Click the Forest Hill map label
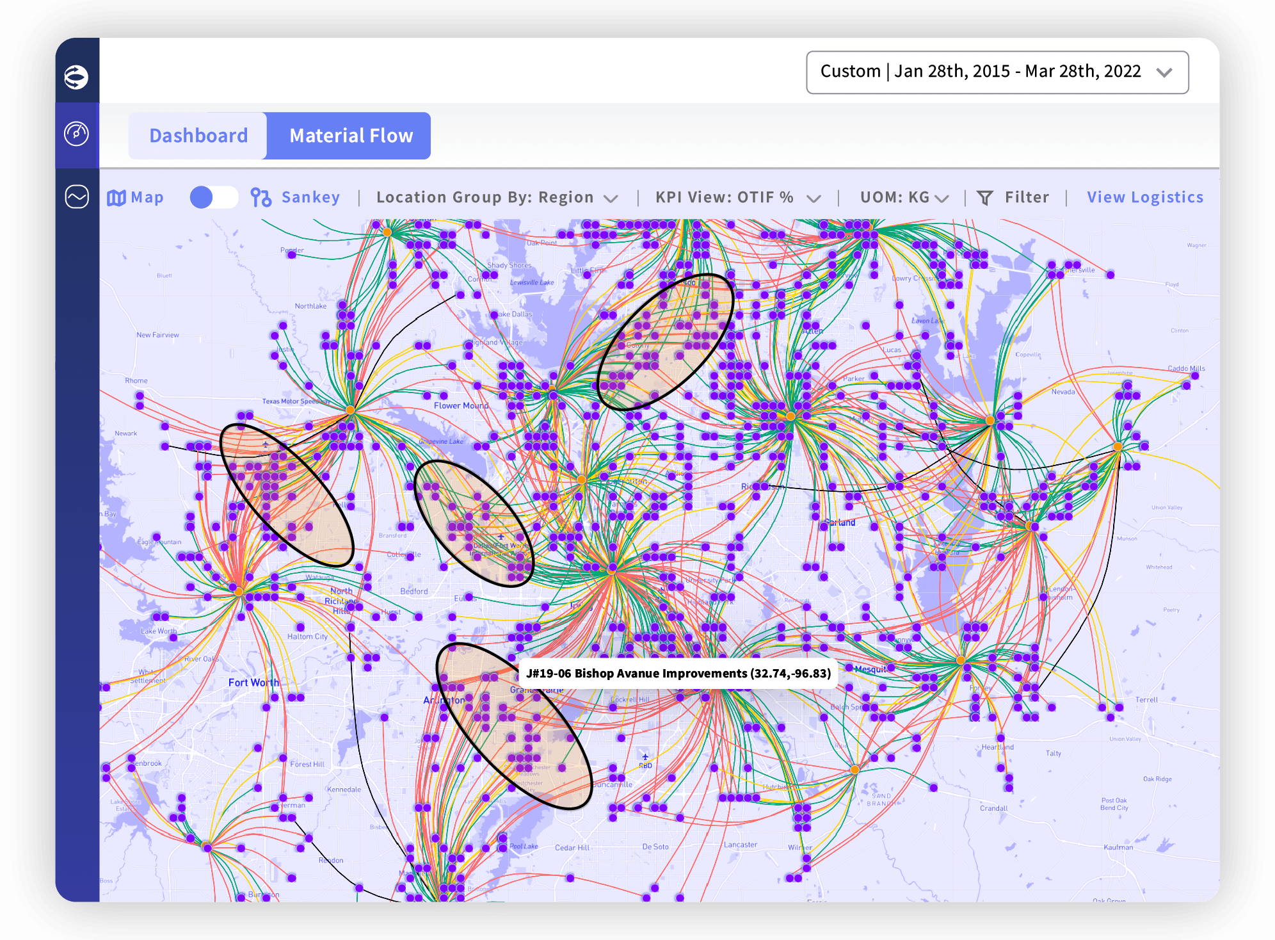The width and height of the screenshot is (1275, 940). click(x=307, y=764)
